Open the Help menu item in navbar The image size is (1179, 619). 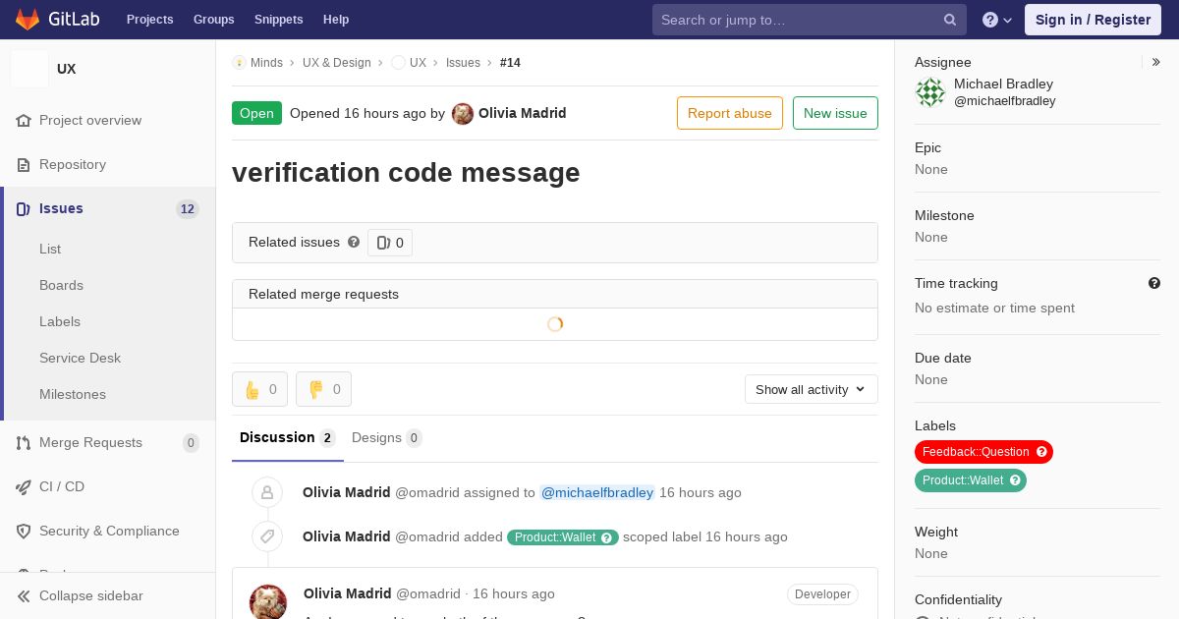[x=336, y=20]
